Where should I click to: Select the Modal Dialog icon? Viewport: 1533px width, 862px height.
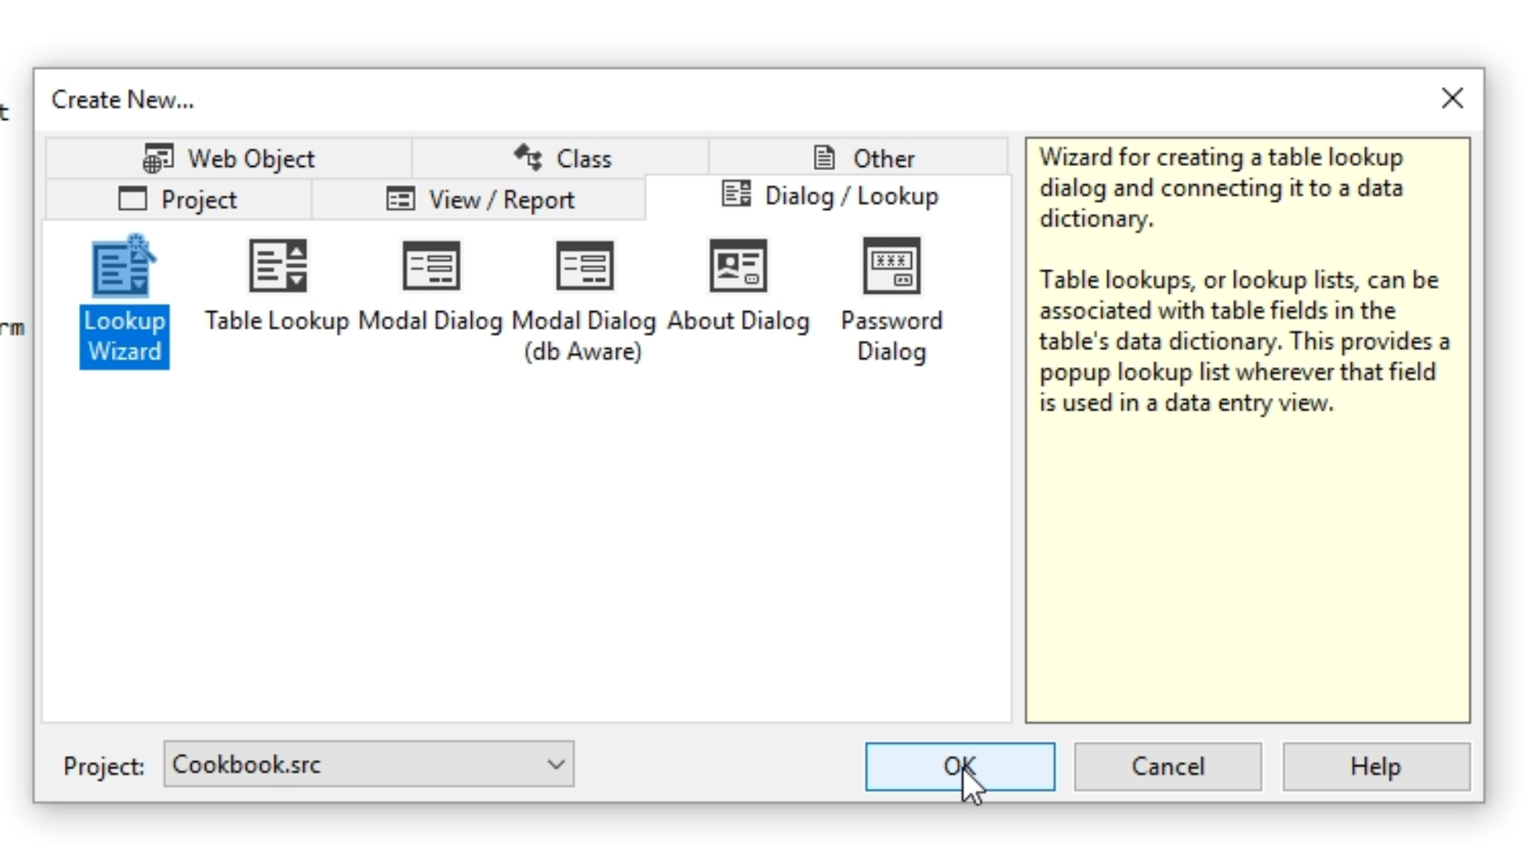point(430,266)
